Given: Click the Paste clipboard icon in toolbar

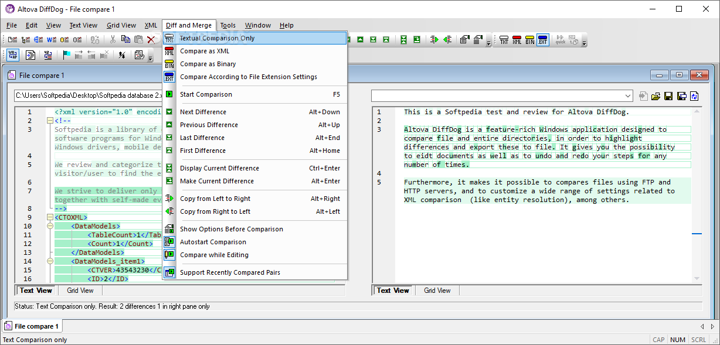Looking at the screenshot, I should [138, 40].
